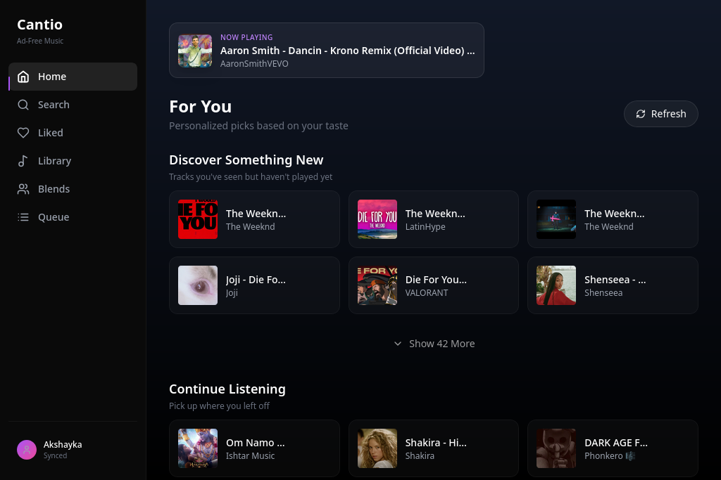This screenshot has height=480, width=721.
Task: Click the Shakira portrait thumbnail
Action: click(377, 448)
